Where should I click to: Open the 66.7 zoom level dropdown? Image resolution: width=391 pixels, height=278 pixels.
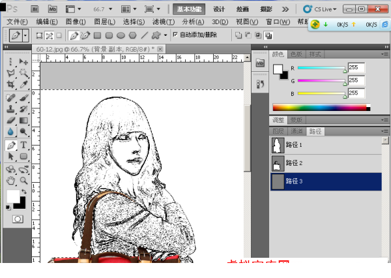tap(110, 9)
